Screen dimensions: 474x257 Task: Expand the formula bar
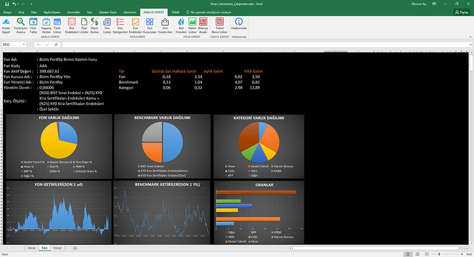[471, 45]
